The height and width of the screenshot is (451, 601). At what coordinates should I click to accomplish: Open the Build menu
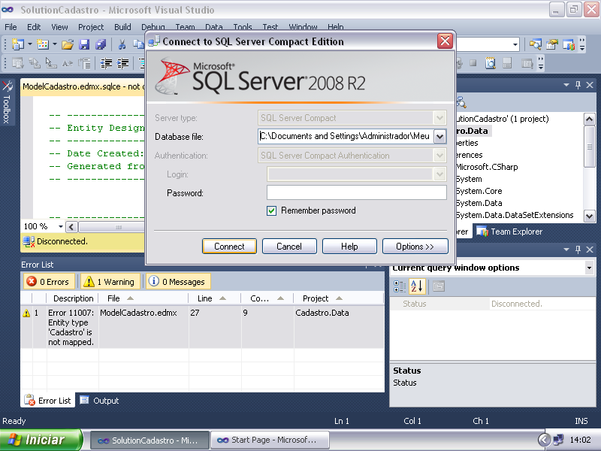click(x=122, y=27)
